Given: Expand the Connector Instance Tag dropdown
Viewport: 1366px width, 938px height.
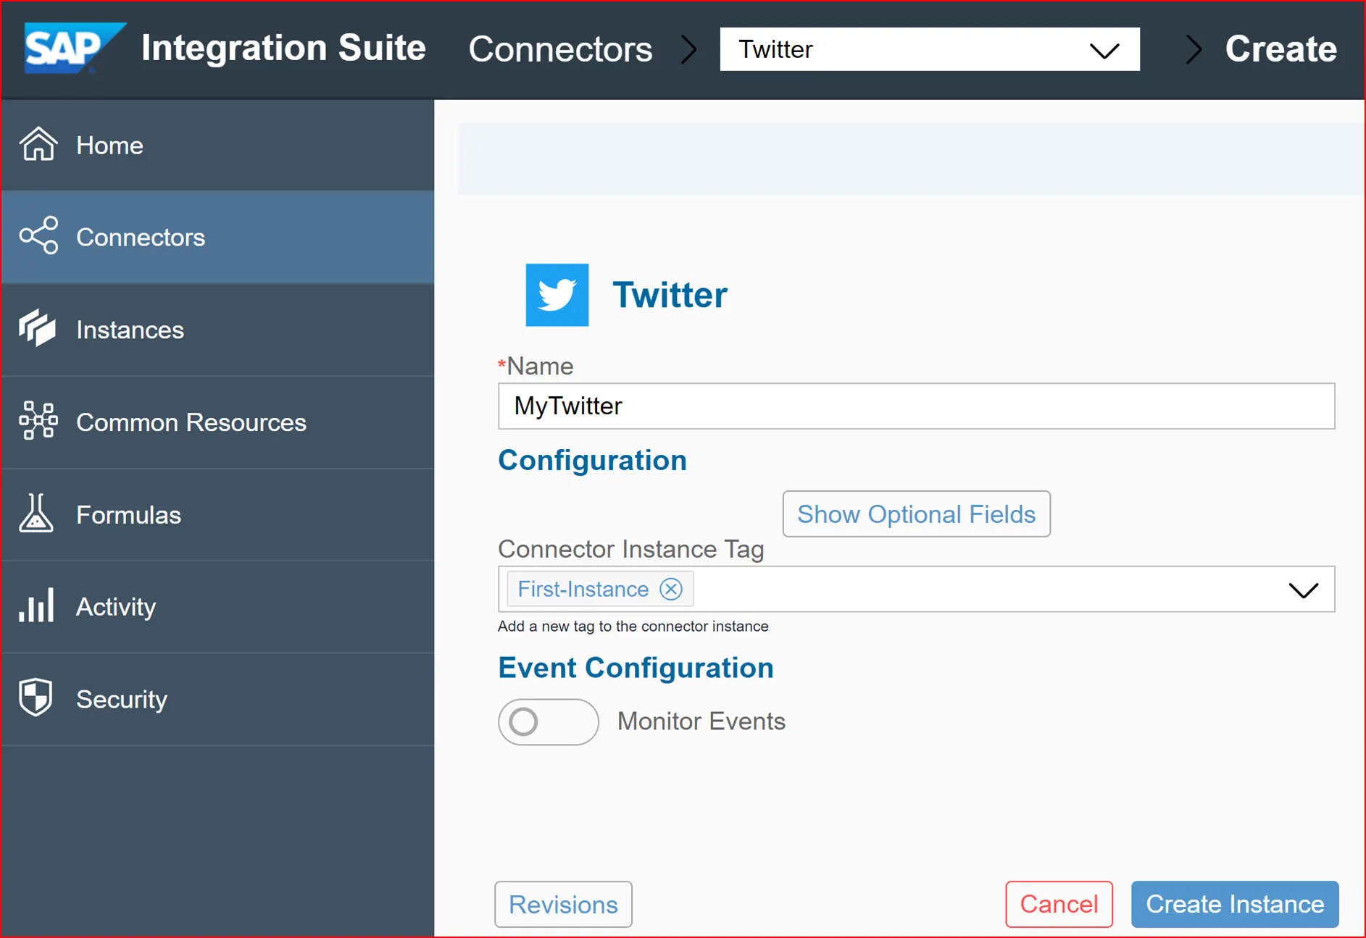Looking at the screenshot, I should [x=1303, y=589].
